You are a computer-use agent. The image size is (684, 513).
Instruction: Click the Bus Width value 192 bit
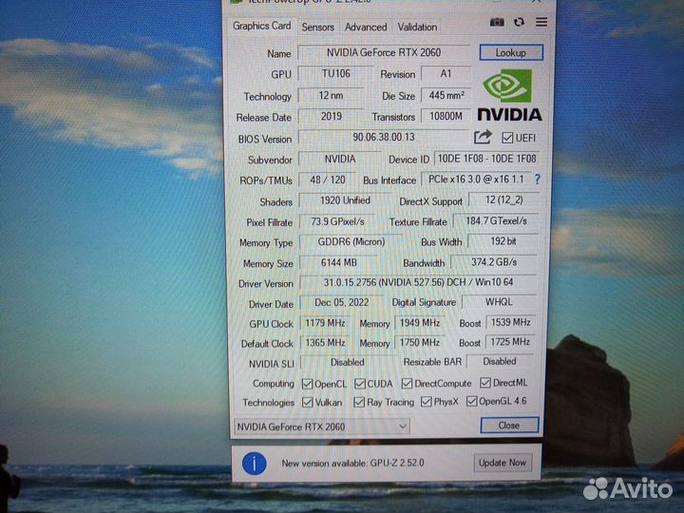503,241
